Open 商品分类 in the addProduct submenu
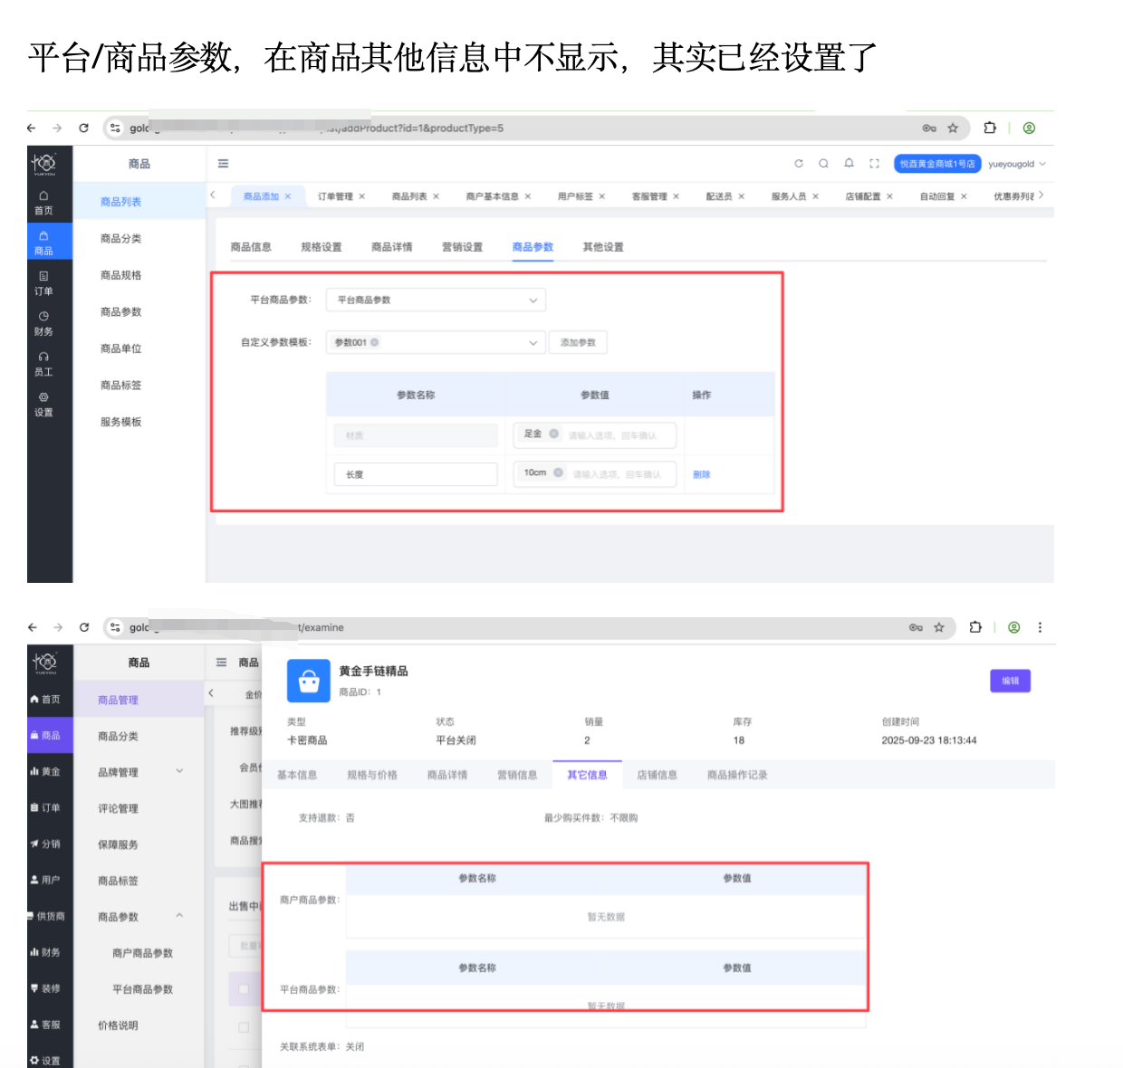The image size is (1123, 1068). tap(120, 239)
